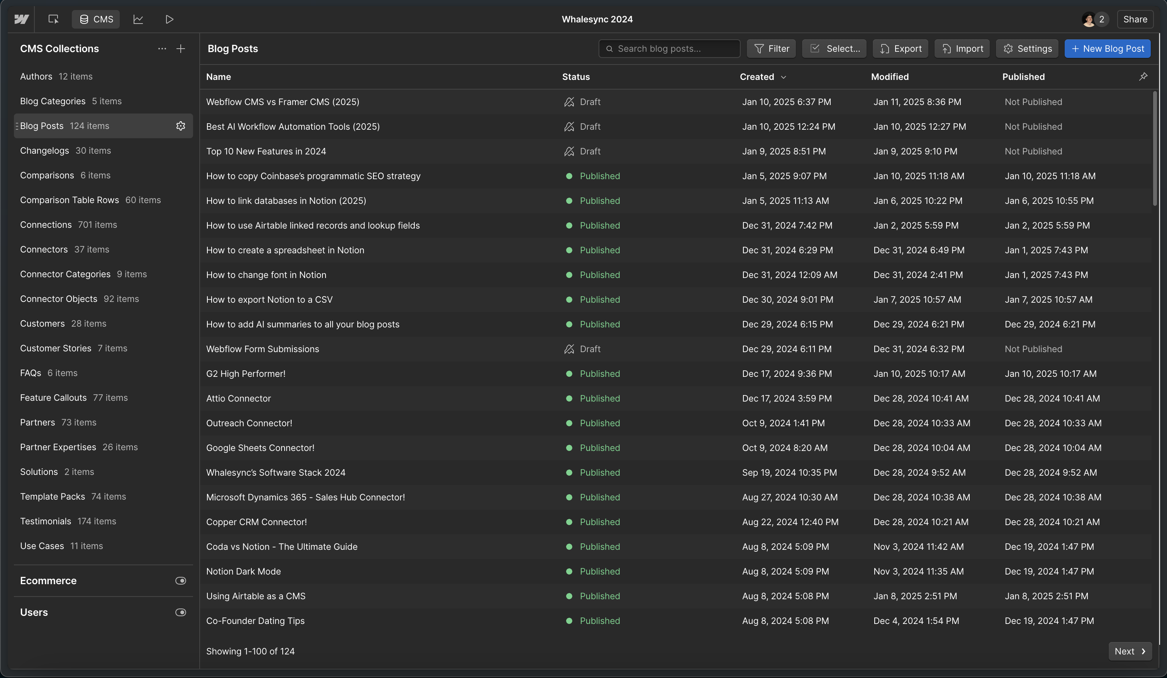The image size is (1167, 678).
Task: Open the Insights chart icon
Action: 138,19
